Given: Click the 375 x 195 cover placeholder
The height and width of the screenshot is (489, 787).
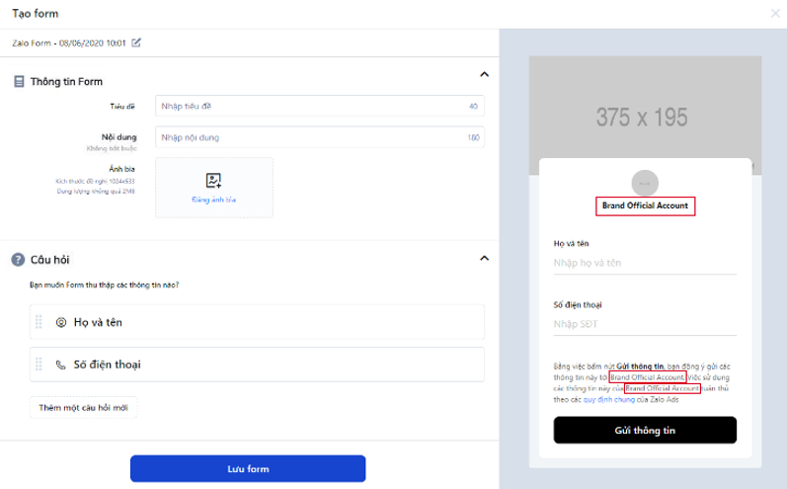Looking at the screenshot, I should (x=641, y=117).
